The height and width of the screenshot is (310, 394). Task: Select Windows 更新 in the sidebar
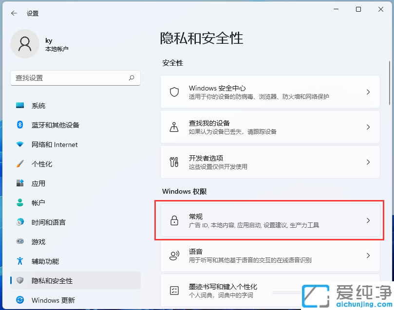47,300
